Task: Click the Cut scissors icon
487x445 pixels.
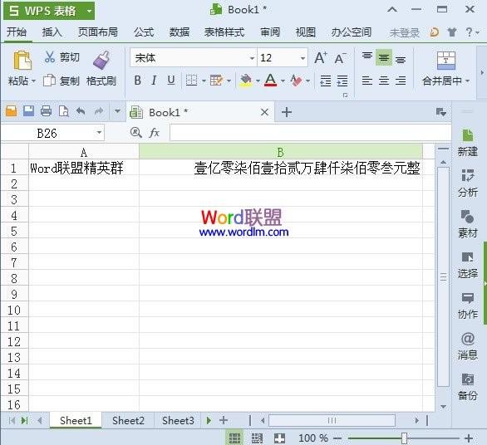Action: click(x=50, y=56)
